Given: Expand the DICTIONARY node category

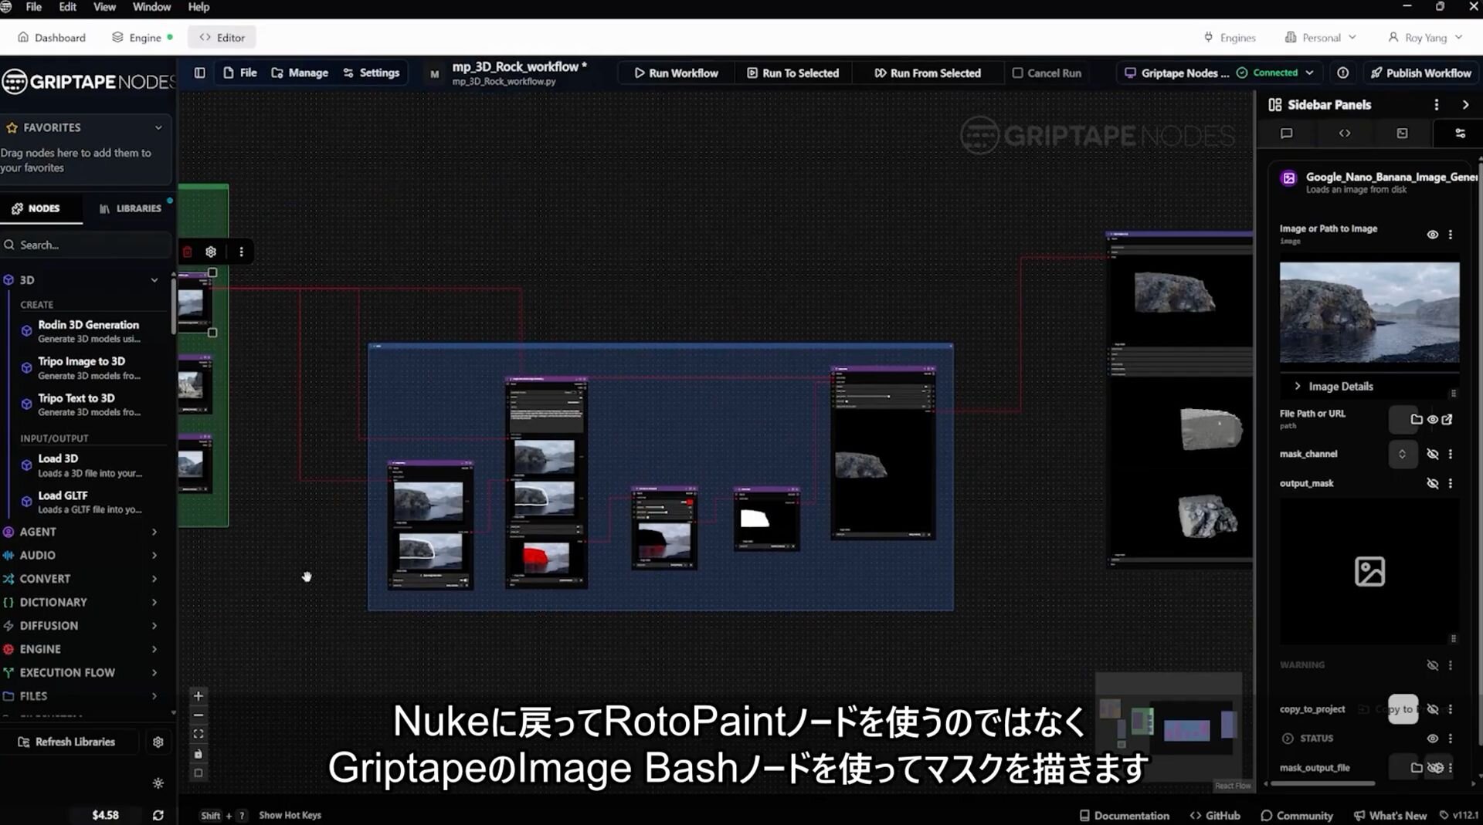Looking at the screenshot, I should tap(154, 602).
